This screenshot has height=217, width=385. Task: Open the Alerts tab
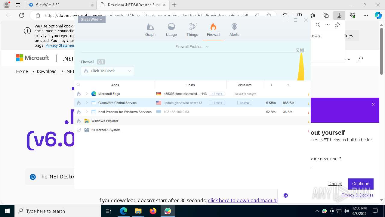pyautogui.click(x=234, y=30)
